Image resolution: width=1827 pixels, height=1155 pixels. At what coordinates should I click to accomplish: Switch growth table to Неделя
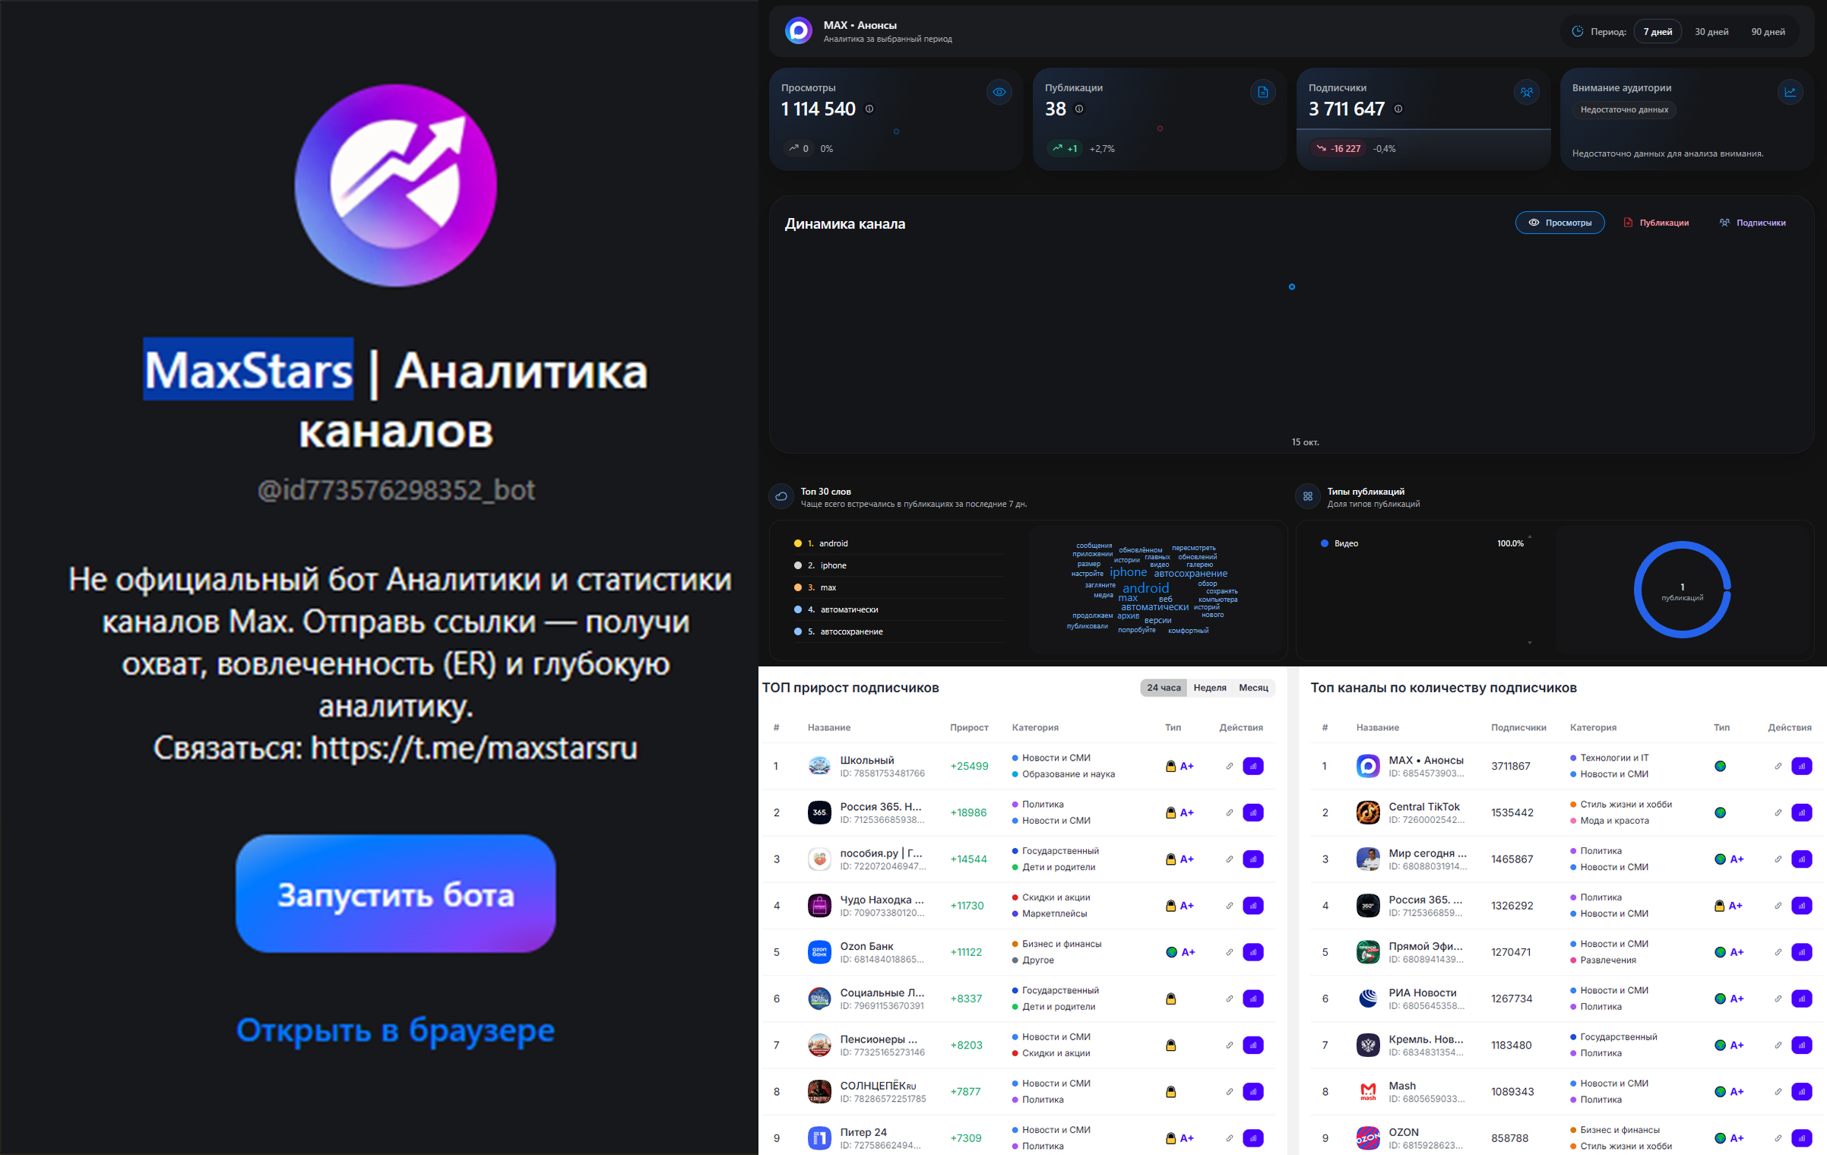(1210, 688)
